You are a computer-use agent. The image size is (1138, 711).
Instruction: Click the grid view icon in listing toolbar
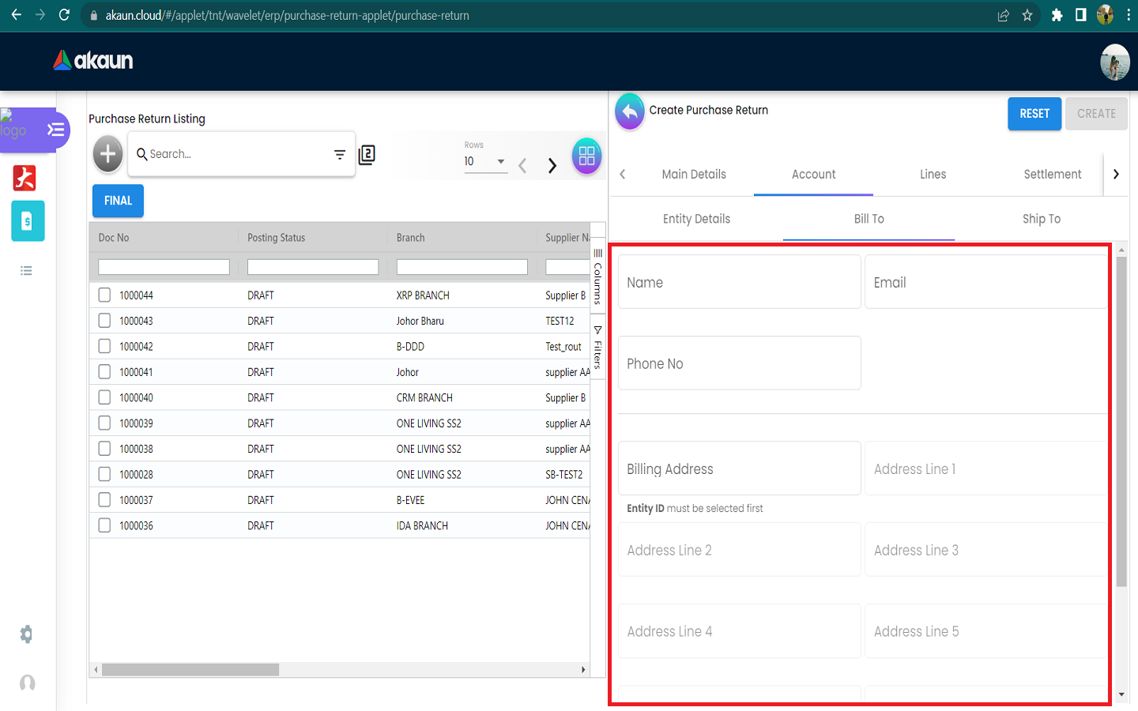586,156
